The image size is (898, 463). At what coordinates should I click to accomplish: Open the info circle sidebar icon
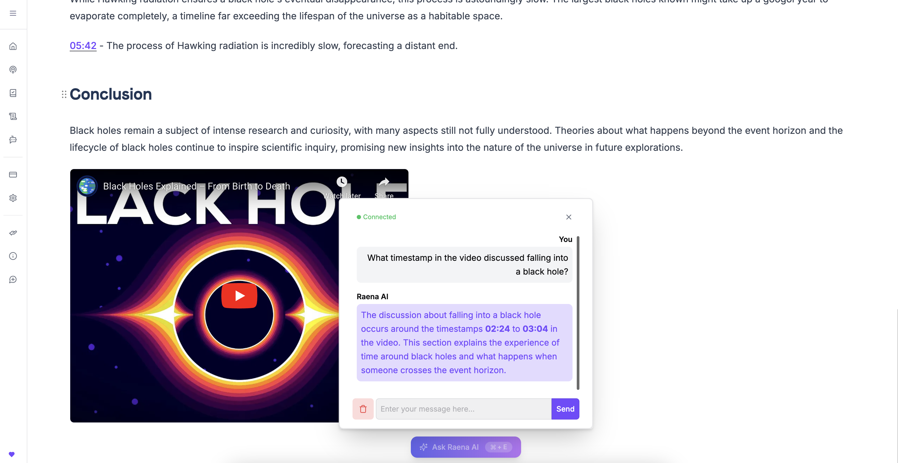tap(13, 256)
